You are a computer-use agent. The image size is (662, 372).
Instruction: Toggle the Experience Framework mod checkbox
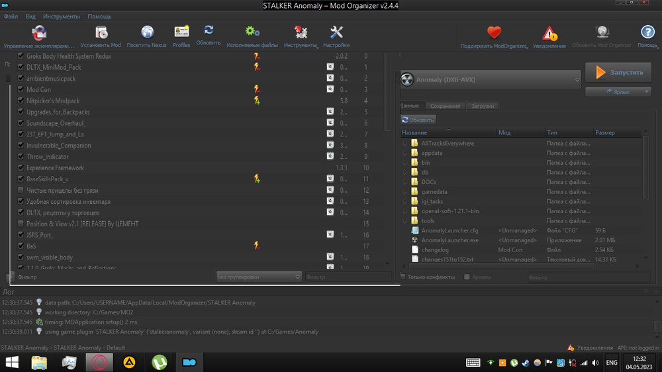[x=21, y=168]
